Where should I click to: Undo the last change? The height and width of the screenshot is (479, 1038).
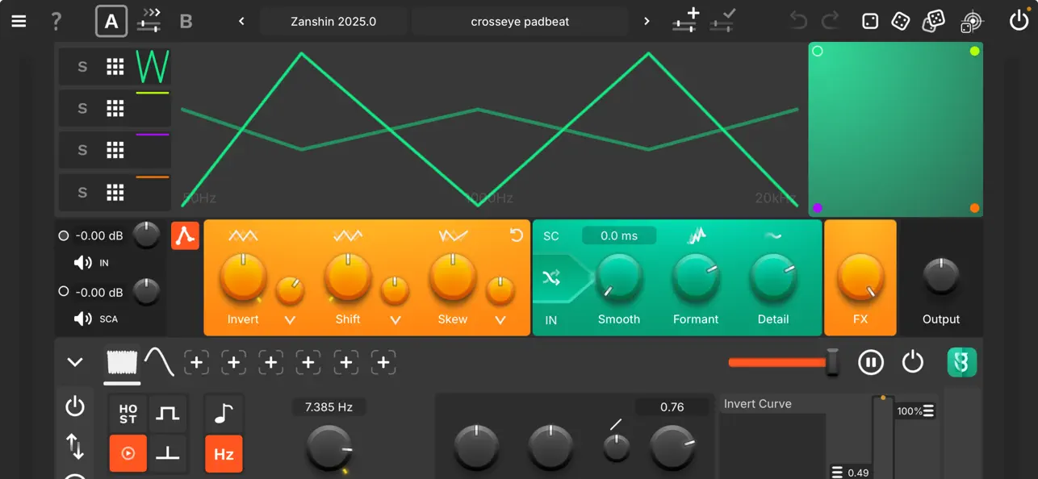(798, 21)
